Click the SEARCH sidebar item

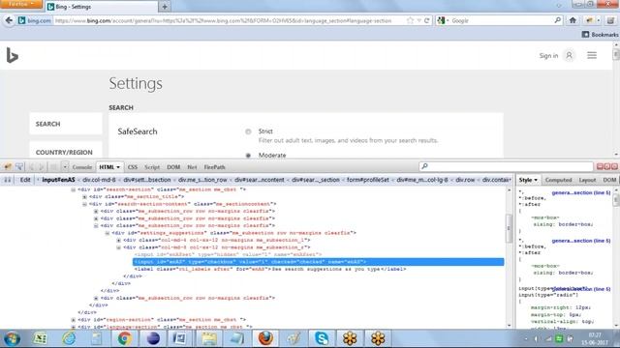[66, 124]
